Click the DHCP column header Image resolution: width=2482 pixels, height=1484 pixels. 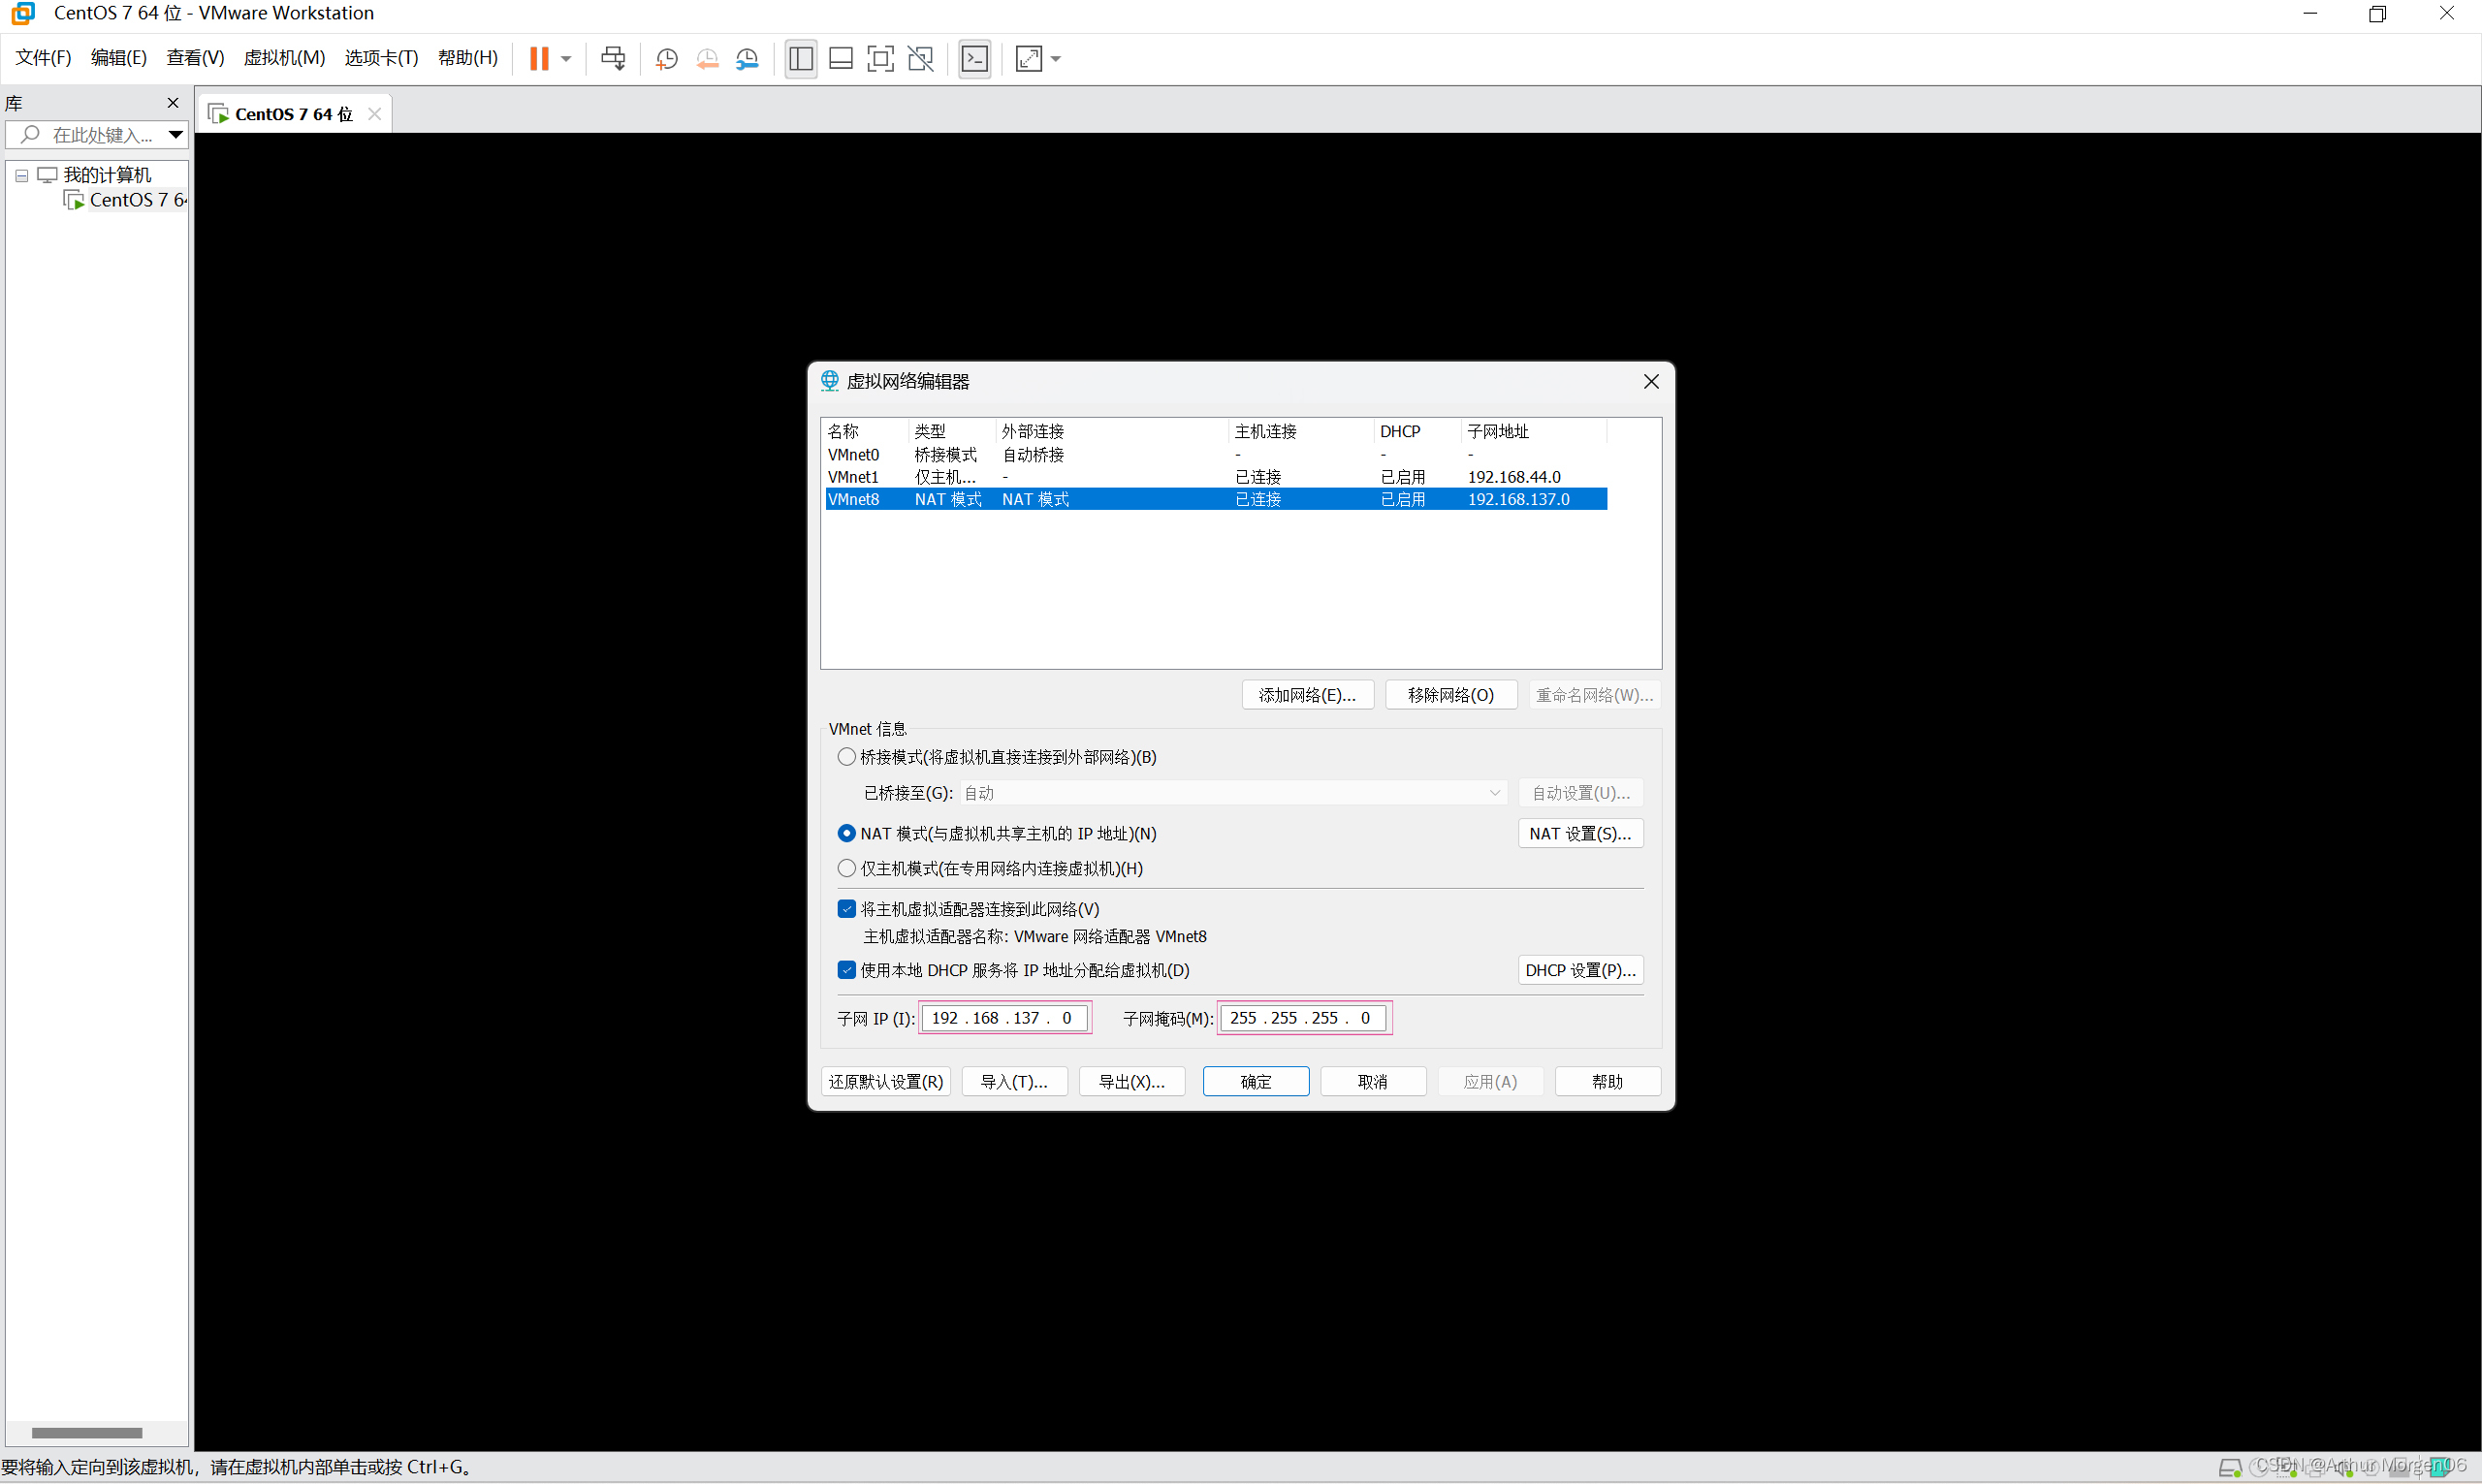click(1417, 431)
